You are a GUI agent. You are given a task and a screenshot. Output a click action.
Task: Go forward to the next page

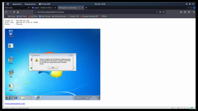pyautogui.click(x=10, y=12)
